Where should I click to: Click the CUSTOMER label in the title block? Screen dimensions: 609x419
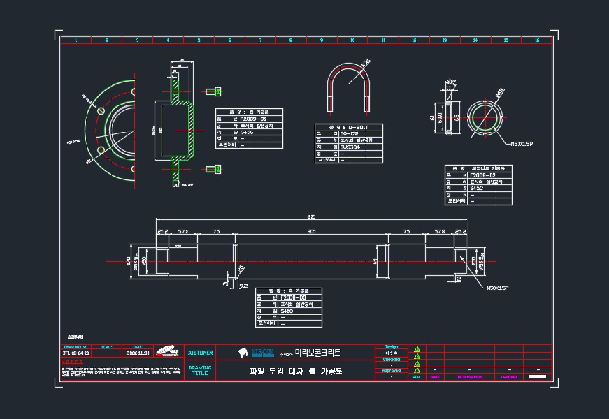[x=200, y=353]
